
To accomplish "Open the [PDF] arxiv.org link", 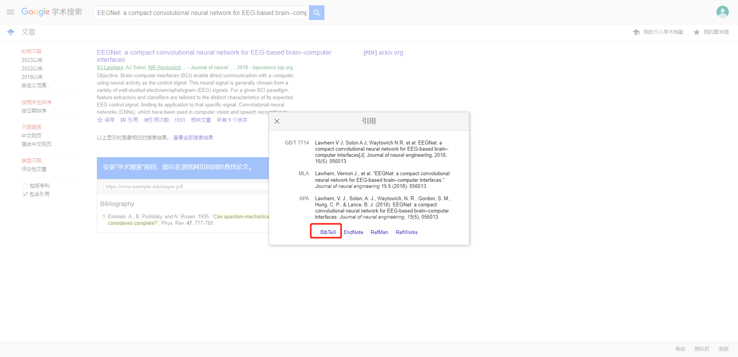I will (x=383, y=53).
